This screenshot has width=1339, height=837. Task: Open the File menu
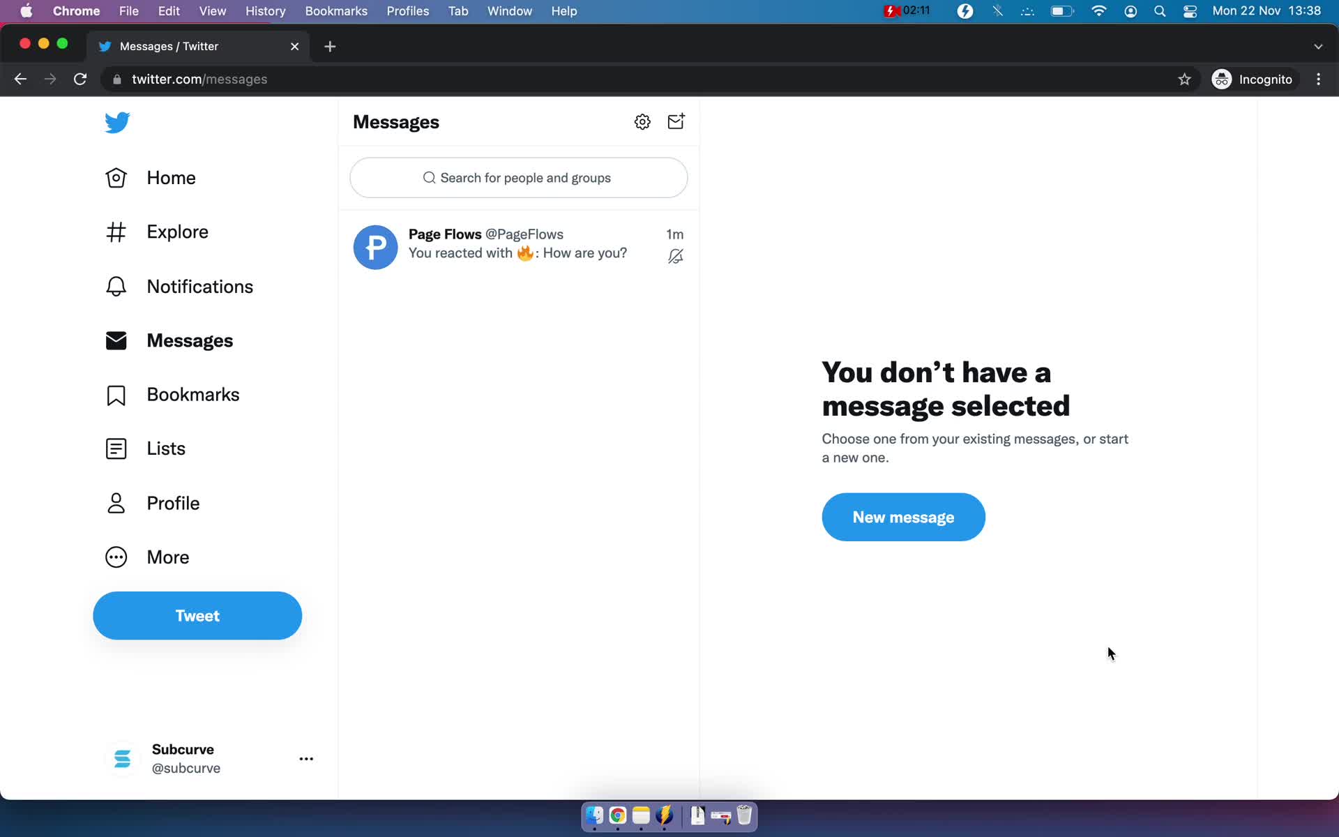pos(128,11)
